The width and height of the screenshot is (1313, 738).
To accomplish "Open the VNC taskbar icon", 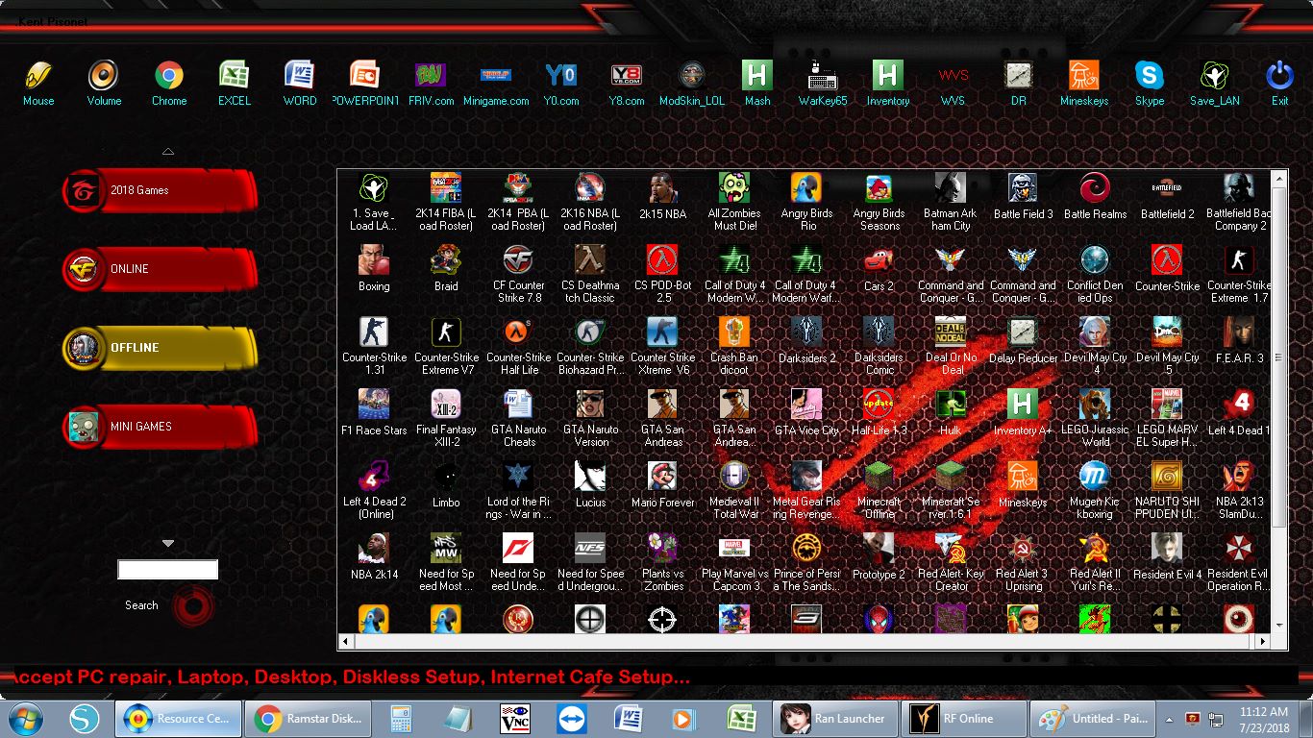I will [x=514, y=719].
